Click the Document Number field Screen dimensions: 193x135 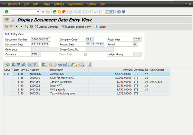coord(40,39)
